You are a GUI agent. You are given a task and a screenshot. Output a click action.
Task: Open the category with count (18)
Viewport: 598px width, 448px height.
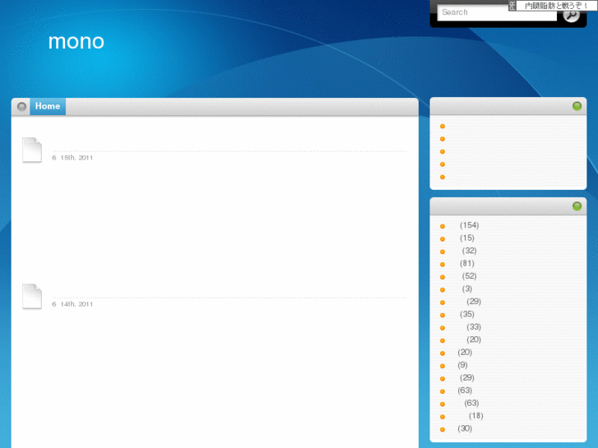point(475,416)
